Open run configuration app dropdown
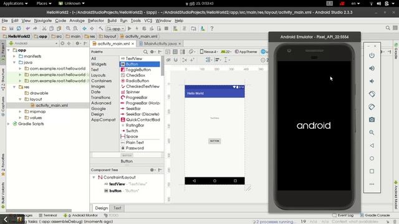Image resolution: width=399 pixels, height=224 pixels. [116, 29]
